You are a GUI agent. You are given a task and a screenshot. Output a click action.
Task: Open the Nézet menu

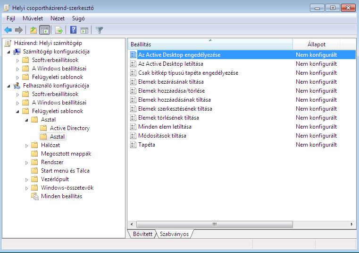(x=58, y=18)
